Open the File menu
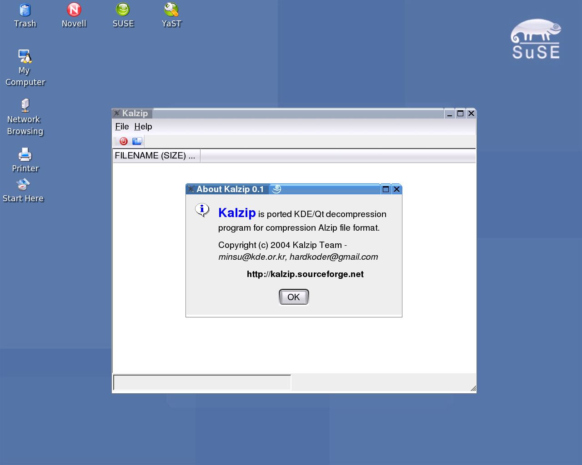The width and height of the screenshot is (582, 465). 122,127
